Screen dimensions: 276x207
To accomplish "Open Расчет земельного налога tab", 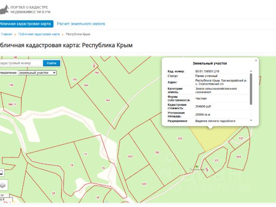I will click(81, 24).
